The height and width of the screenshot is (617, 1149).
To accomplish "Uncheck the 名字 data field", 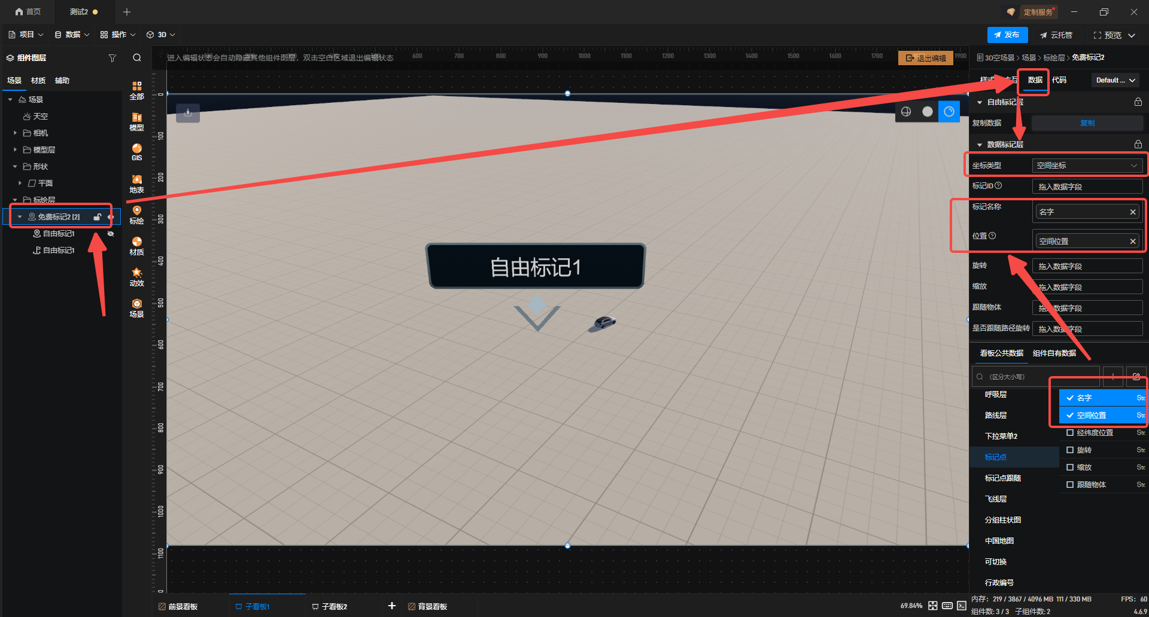I will [x=1070, y=398].
